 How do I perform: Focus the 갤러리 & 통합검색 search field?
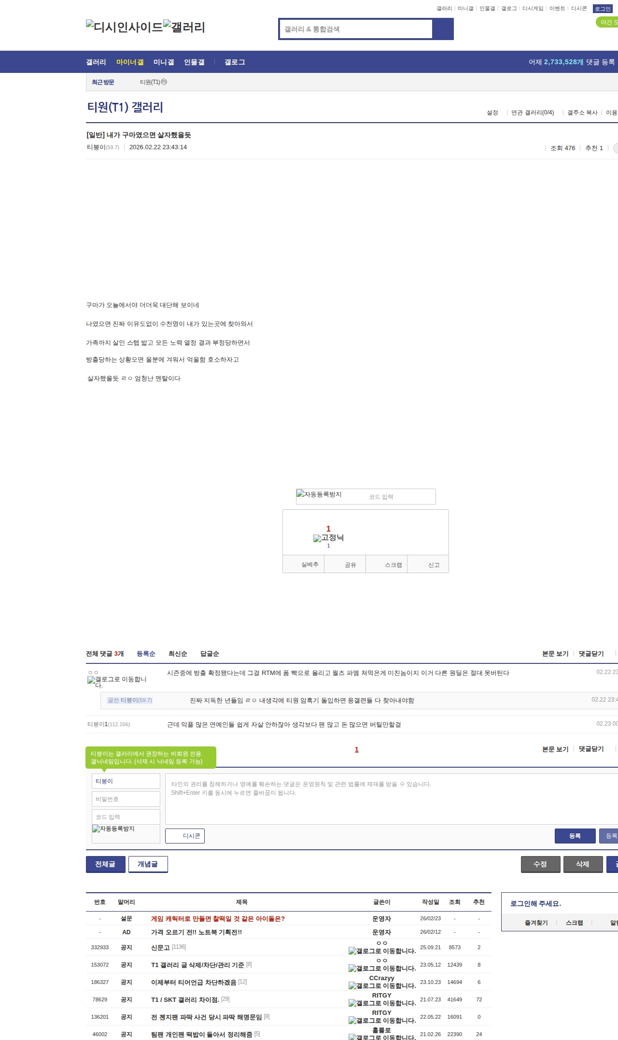click(x=356, y=29)
